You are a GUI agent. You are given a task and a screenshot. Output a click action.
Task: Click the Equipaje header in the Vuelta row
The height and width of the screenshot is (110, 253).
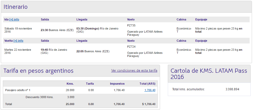tap(201, 41)
